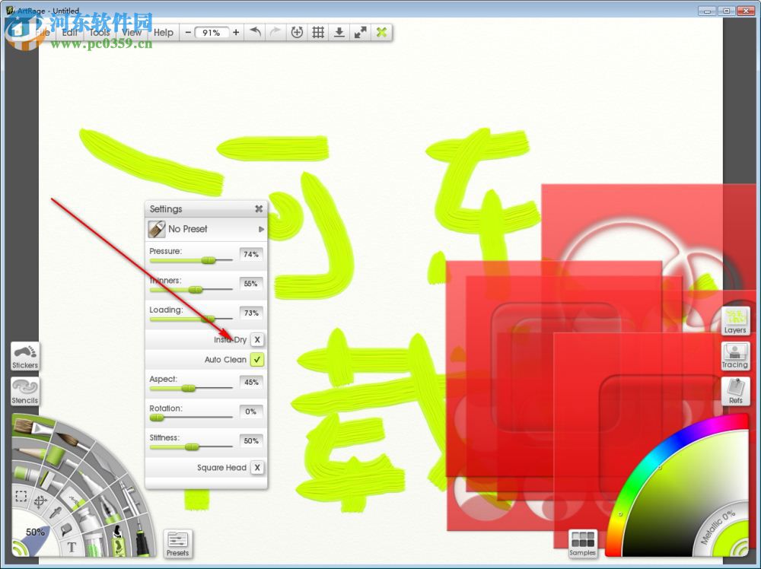
Task: Click the green arcs to collapse the tool picker
Action: (x=18, y=548)
